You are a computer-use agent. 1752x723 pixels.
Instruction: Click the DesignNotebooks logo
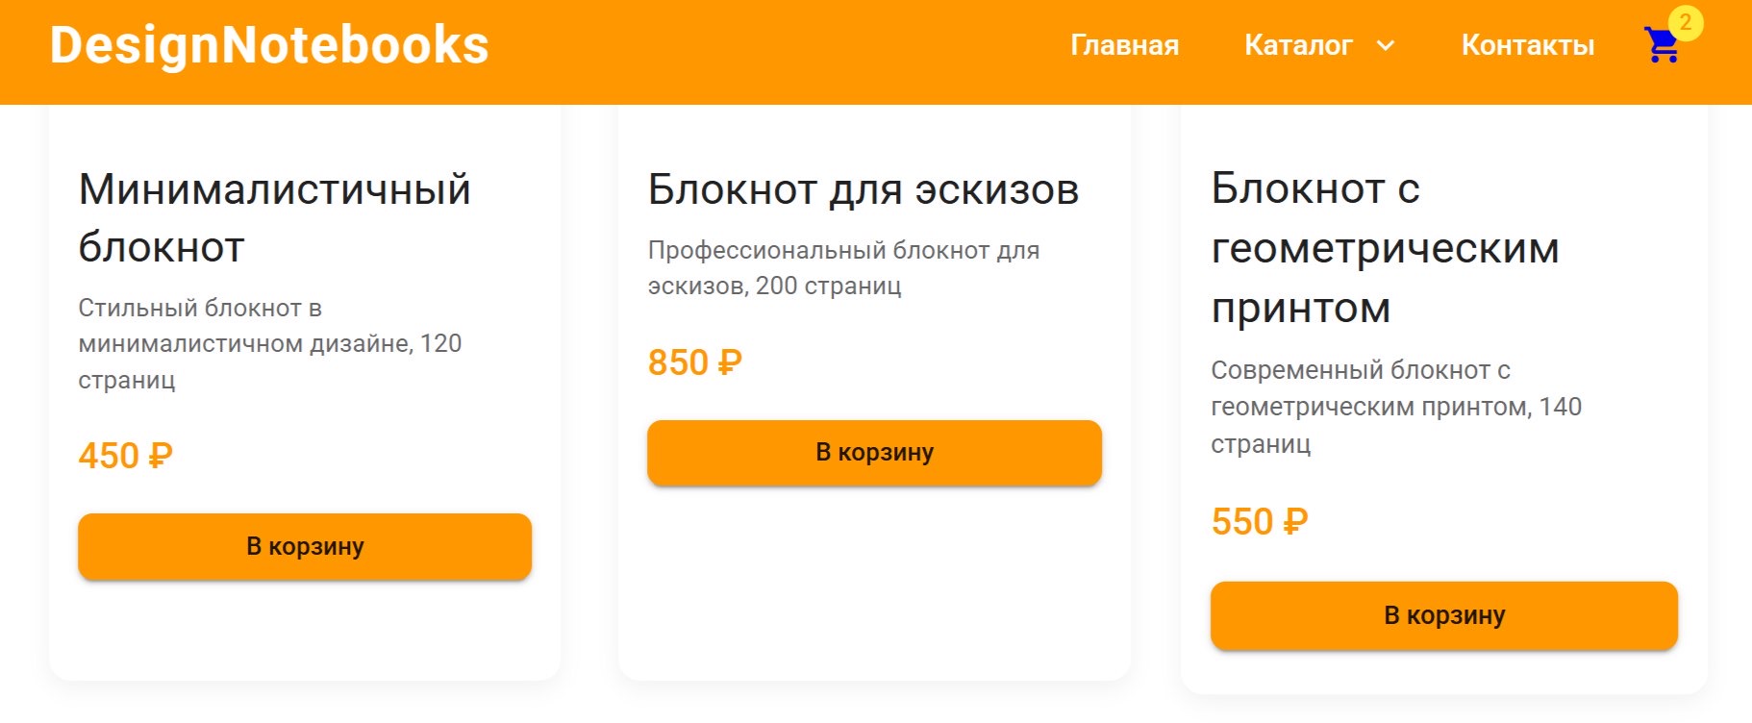point(269,45)
